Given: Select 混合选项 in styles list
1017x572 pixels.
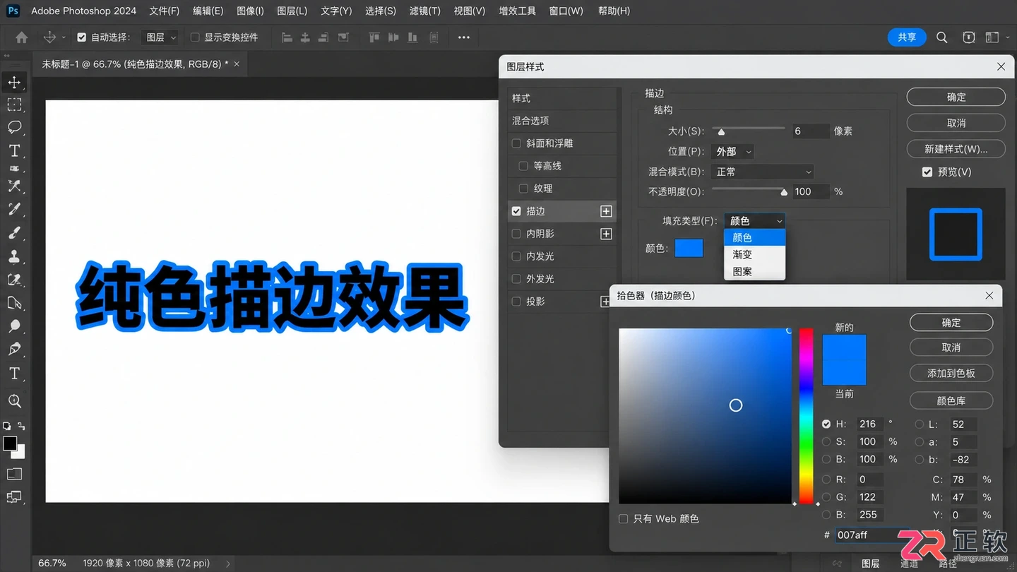Looking at the screenshot, I should pos(562,121).
